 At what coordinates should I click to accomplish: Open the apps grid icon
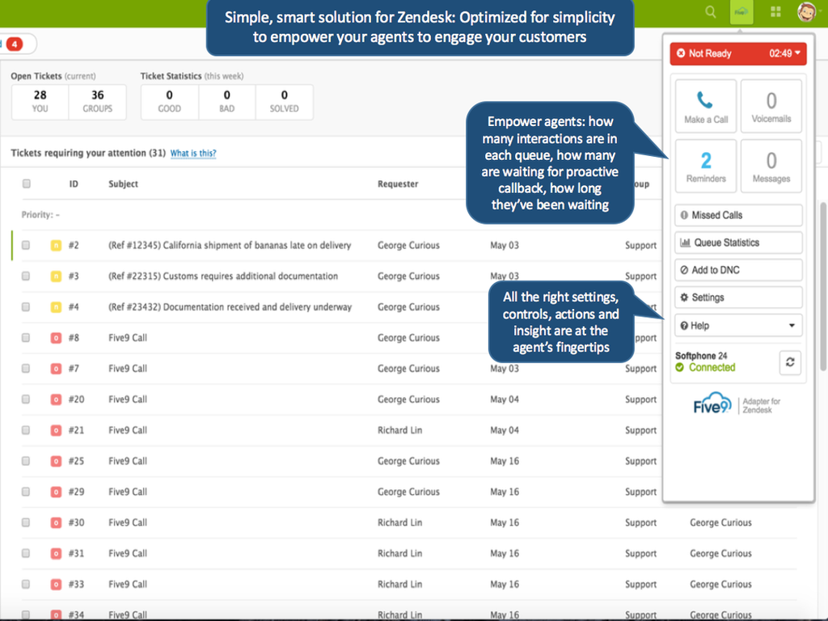pyautogui.click(x=775, y=12)
